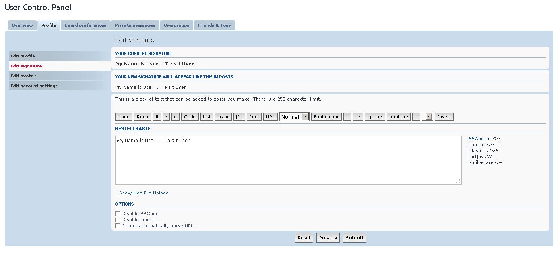The image size is (559, 254).
Task: Check Do not automatically parse URLs
Action: 118,226
